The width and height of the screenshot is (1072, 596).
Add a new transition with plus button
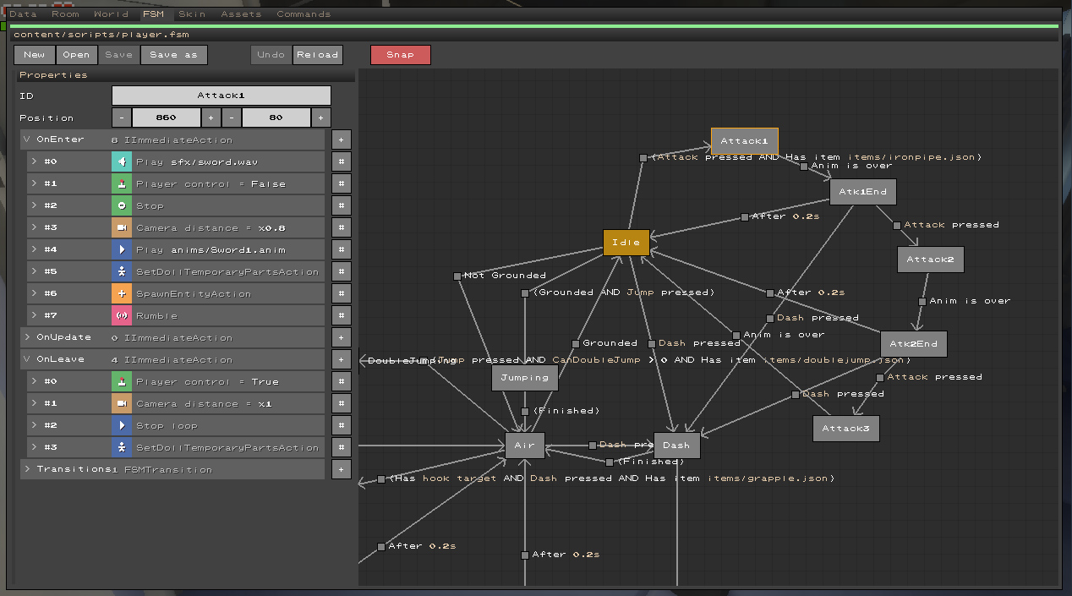pos(342,469)
